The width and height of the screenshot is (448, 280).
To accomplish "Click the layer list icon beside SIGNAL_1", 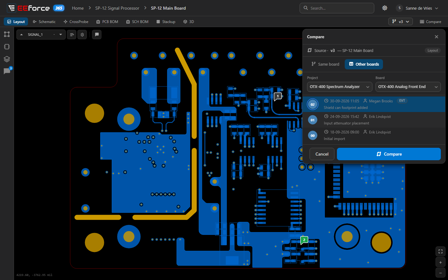I will pos(72,35).
